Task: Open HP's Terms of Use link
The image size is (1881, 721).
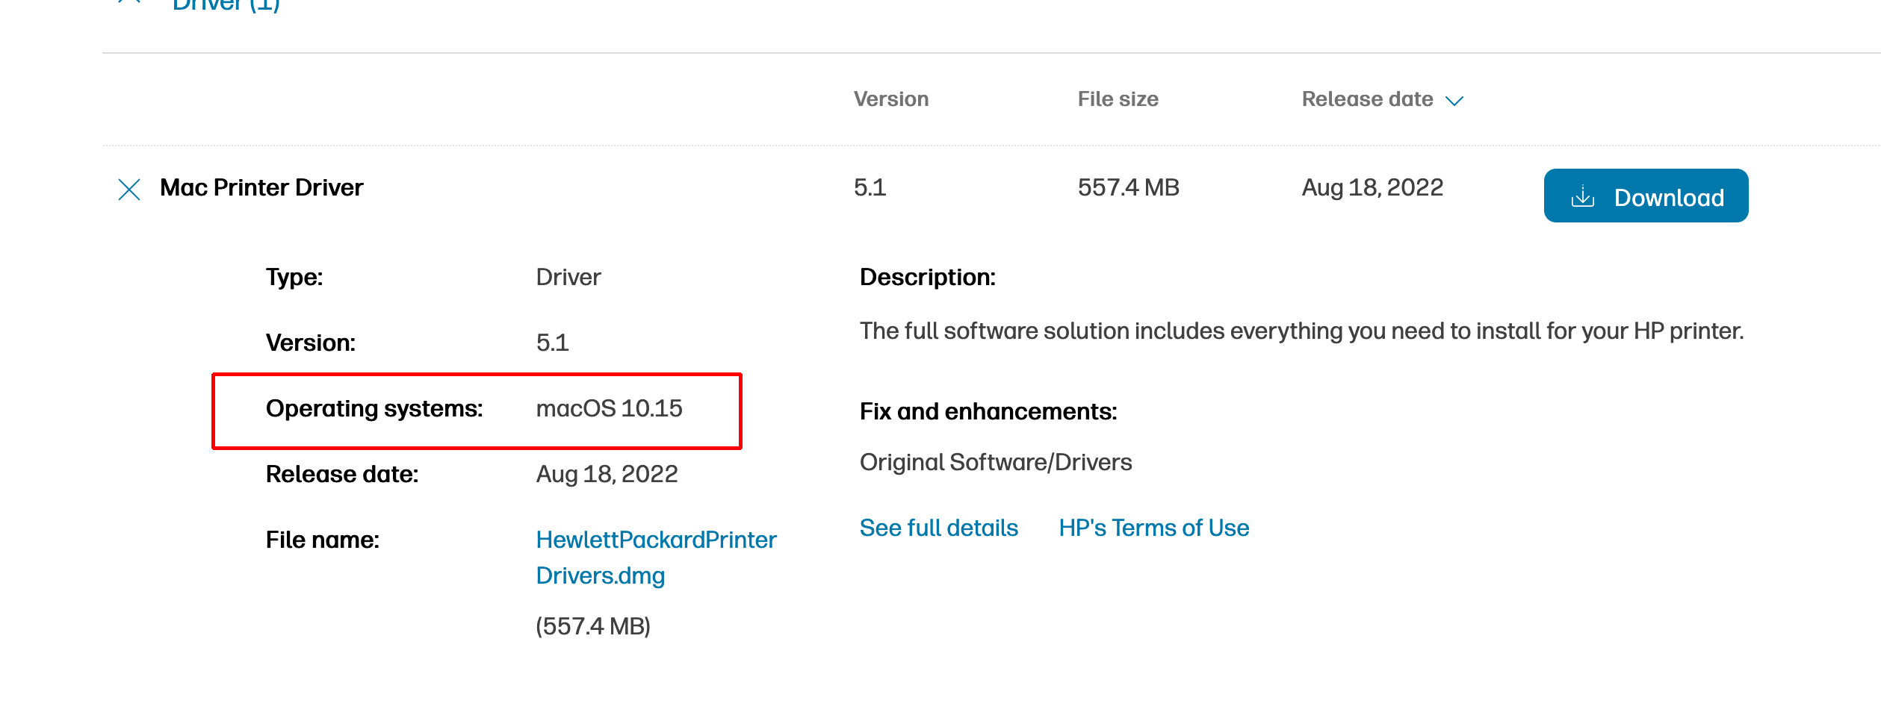Action: tap(1153, 528)
